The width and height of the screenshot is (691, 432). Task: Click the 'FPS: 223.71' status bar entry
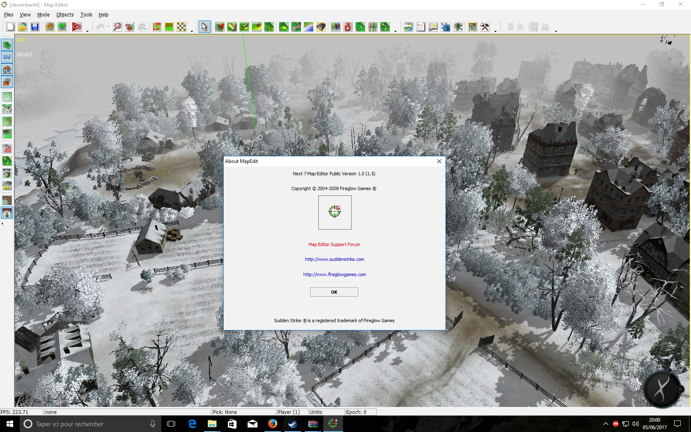click(x=21, y=412)
